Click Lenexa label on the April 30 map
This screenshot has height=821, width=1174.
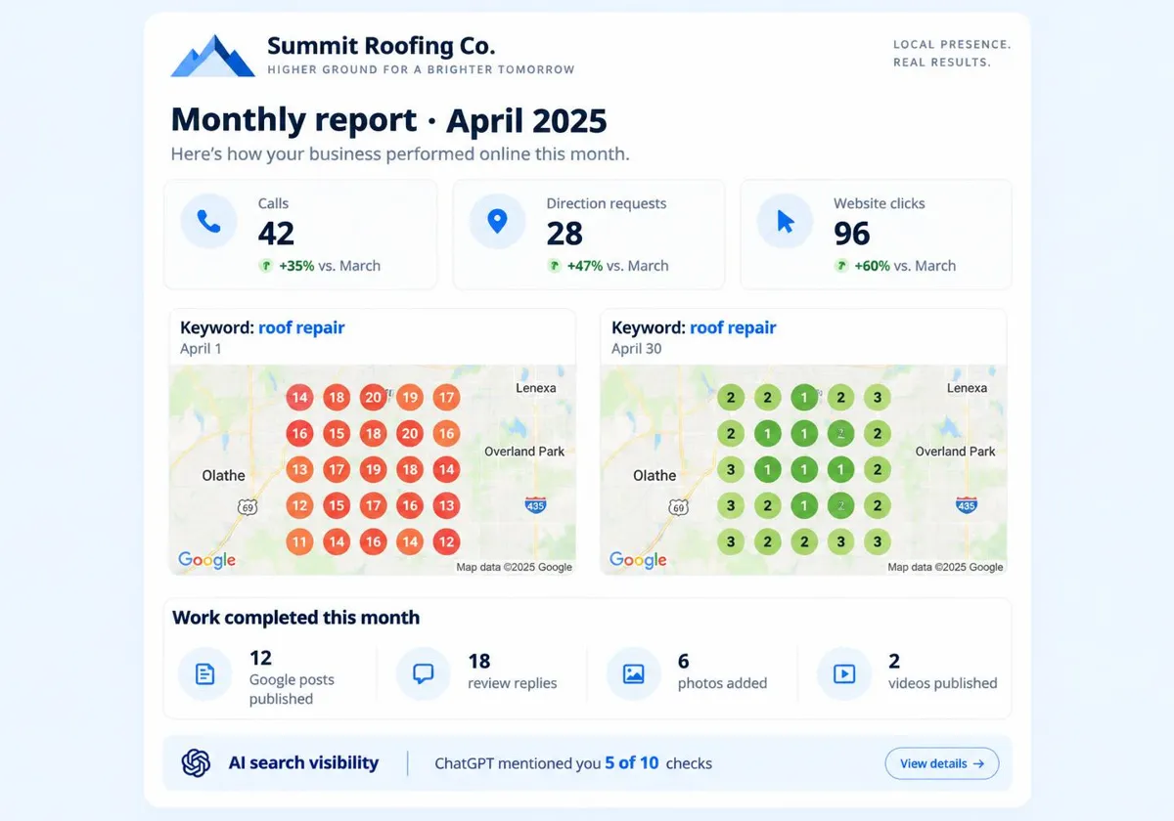click(968, 388)
